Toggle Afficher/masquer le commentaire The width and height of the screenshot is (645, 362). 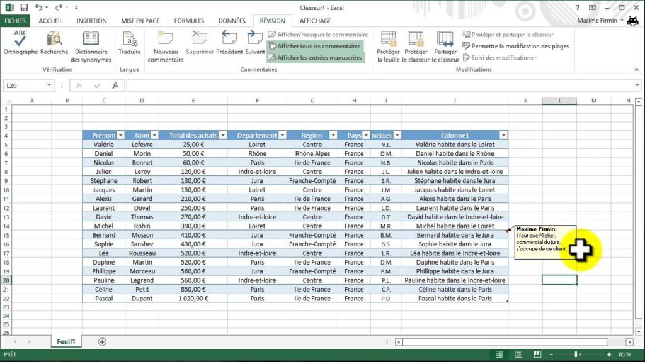coord(318,34)
